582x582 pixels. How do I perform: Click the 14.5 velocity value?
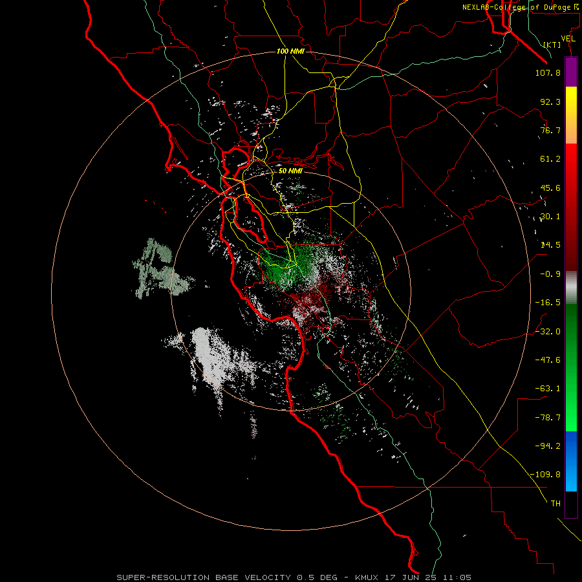pos(550,245)
